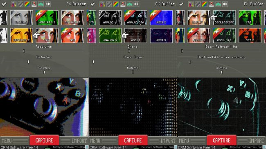Image resolution: width=266 pixels, height=149 pixels.
Task: Tap the color palette icon above BLOCK thumbnails
Action: pyautogui.click(x=191, y=4)
